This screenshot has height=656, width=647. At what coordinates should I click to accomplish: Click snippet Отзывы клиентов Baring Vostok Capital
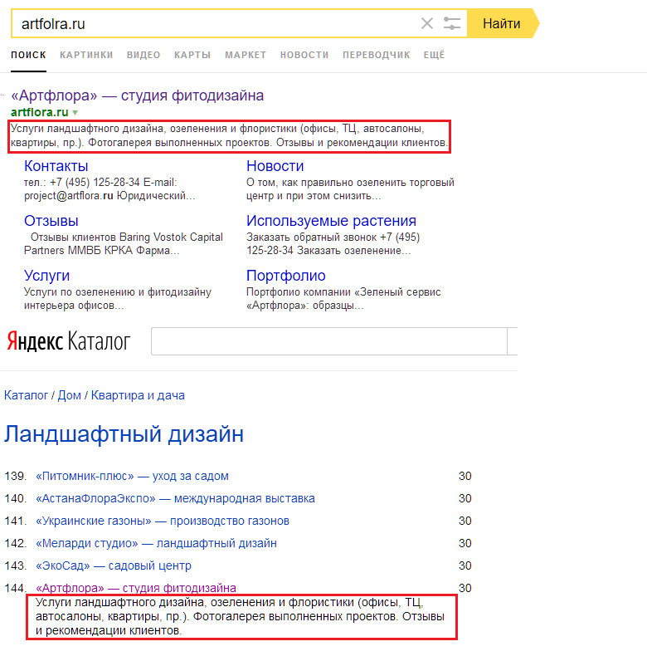point(124,244)
